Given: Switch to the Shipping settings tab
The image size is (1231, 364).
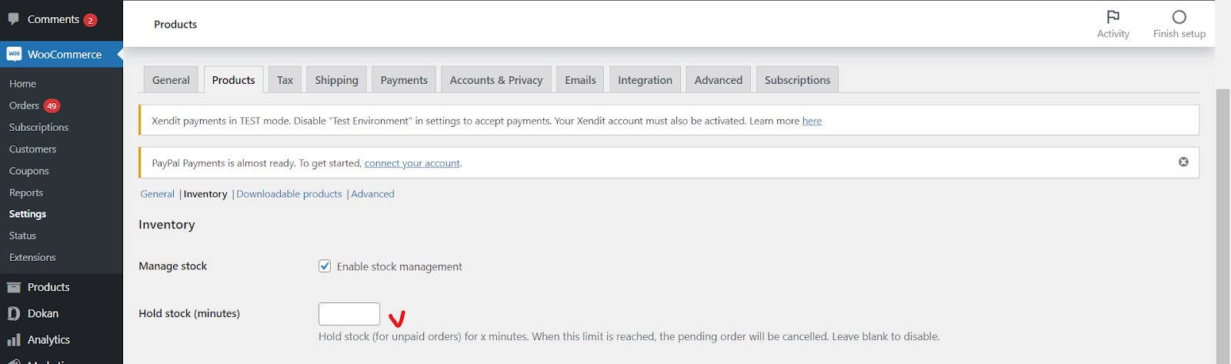Looking at the screenshot, I should (336, 80).
